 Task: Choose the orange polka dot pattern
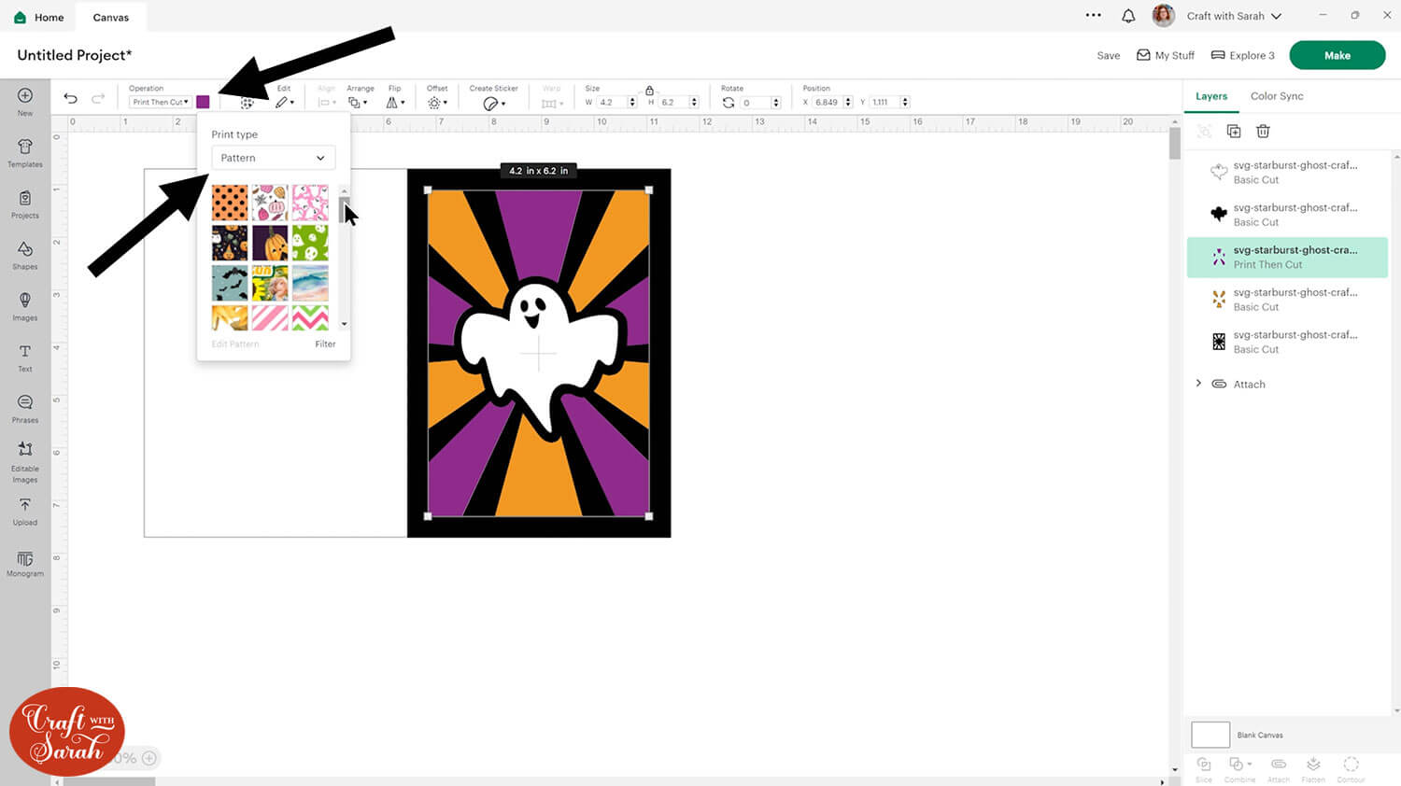coord(230,203)
